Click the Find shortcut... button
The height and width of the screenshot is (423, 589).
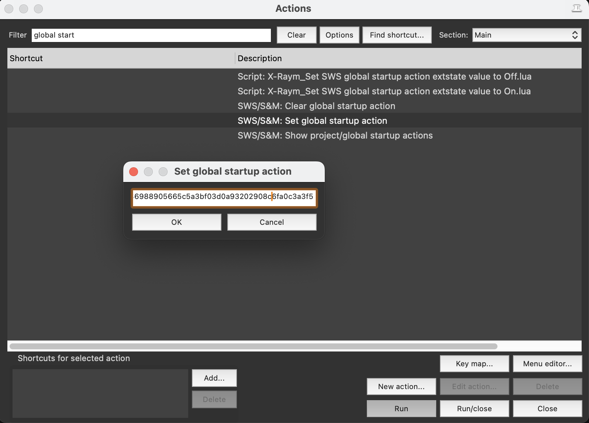(x=397, y=35)
